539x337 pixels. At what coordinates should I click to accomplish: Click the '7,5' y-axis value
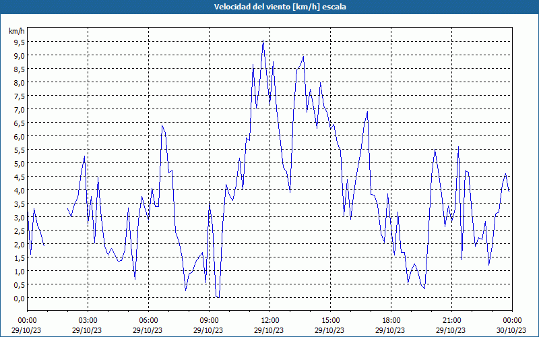pyautogui.click(x=20, y=96)
